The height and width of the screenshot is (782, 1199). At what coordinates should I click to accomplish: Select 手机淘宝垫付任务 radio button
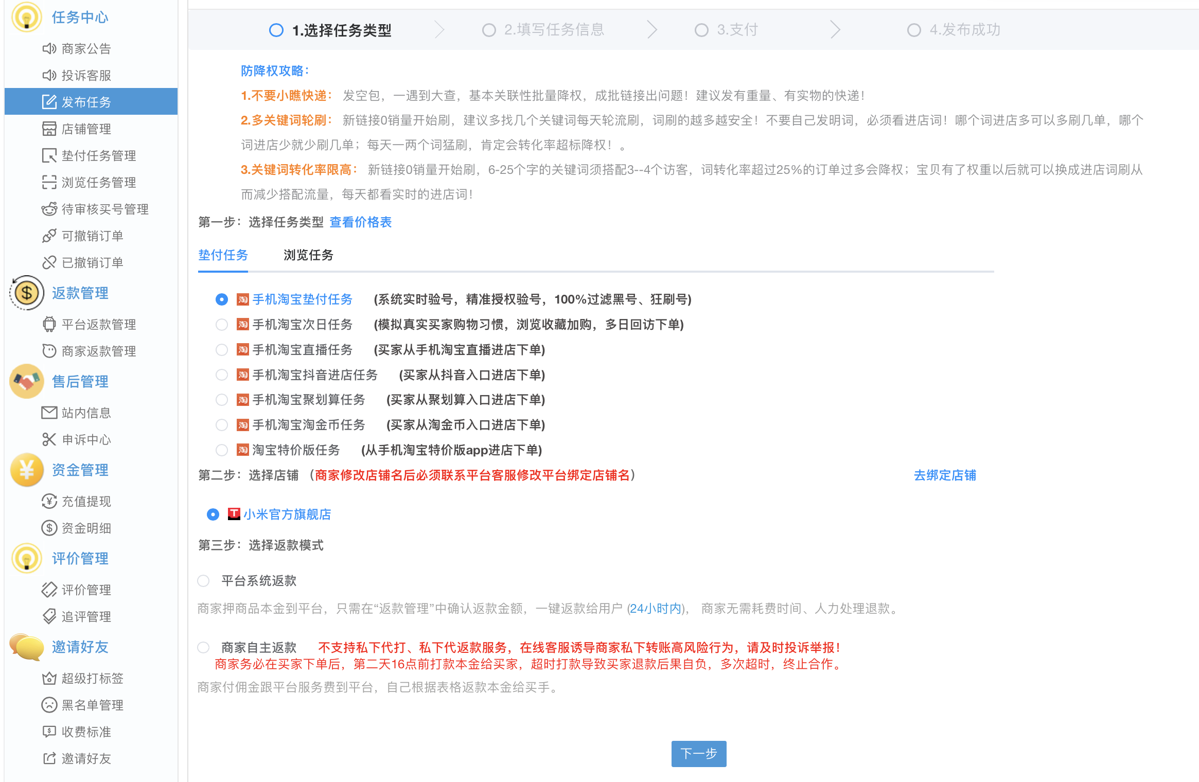pos(222,299)
